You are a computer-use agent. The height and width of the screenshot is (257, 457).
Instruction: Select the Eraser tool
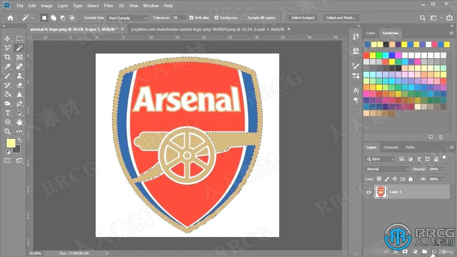pos(19,85)
